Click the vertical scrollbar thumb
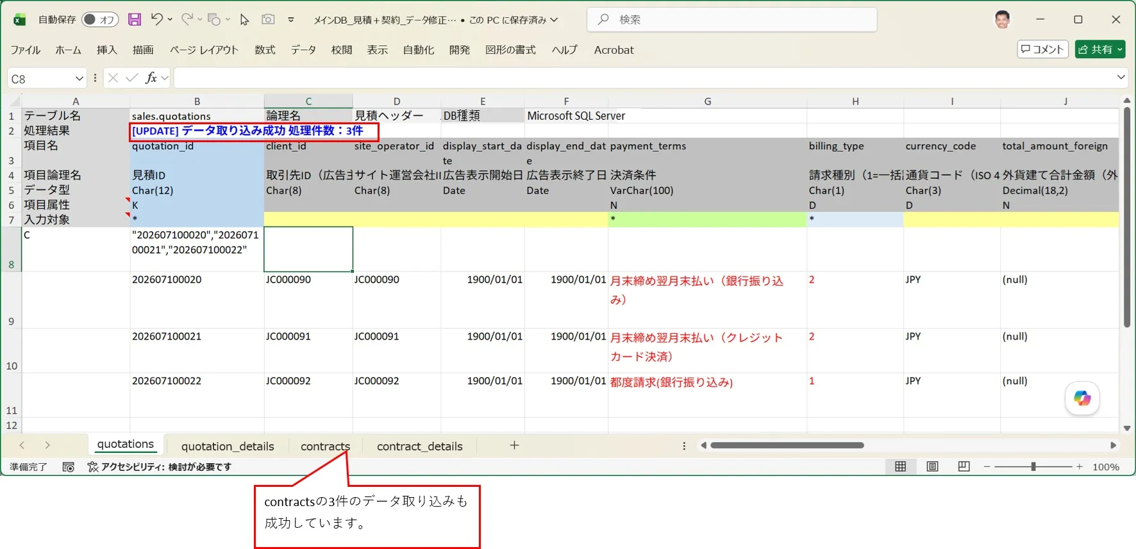 tap(1127, 217)
